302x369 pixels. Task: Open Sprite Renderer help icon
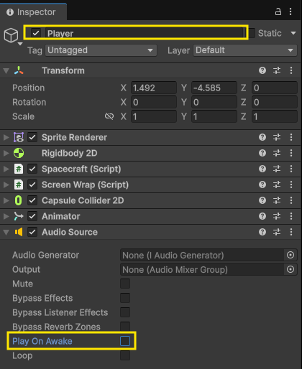262,137
